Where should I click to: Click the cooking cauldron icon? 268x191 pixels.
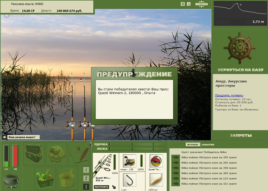(11, 181)
